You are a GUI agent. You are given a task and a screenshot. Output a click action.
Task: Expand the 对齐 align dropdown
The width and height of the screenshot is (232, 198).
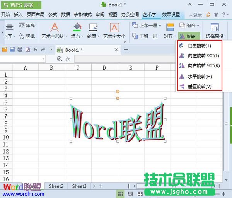pos(170,36)
